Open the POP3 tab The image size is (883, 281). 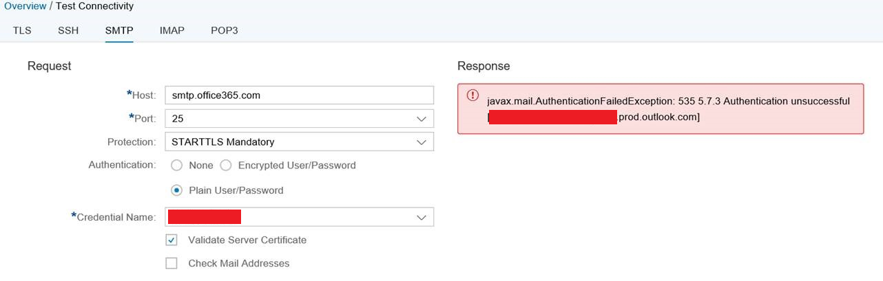[225, 31]
